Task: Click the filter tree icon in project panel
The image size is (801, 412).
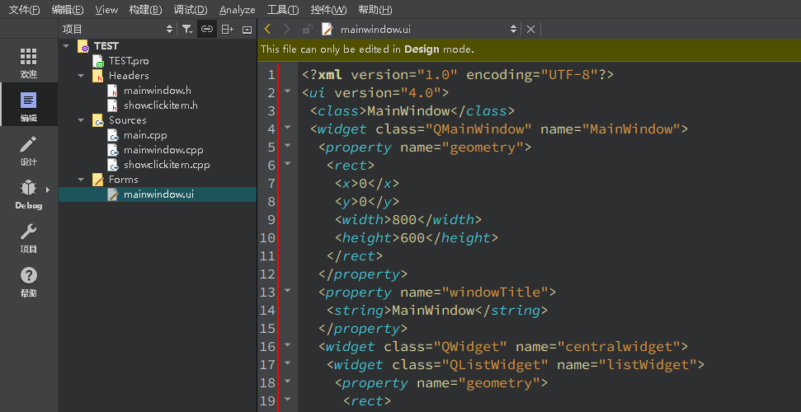Action: coord(187,30)
